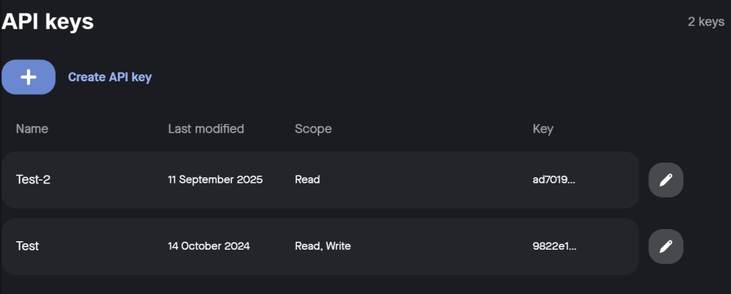
Task: Click the Last modified column header
Action: point(206,129)
